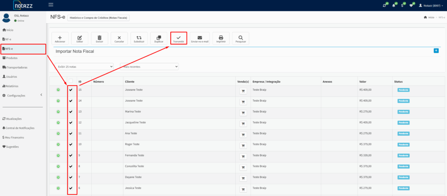Open the sales cart icon for ID 15
447x196 pixels.
pyautogui.click(x=243, y=91)
